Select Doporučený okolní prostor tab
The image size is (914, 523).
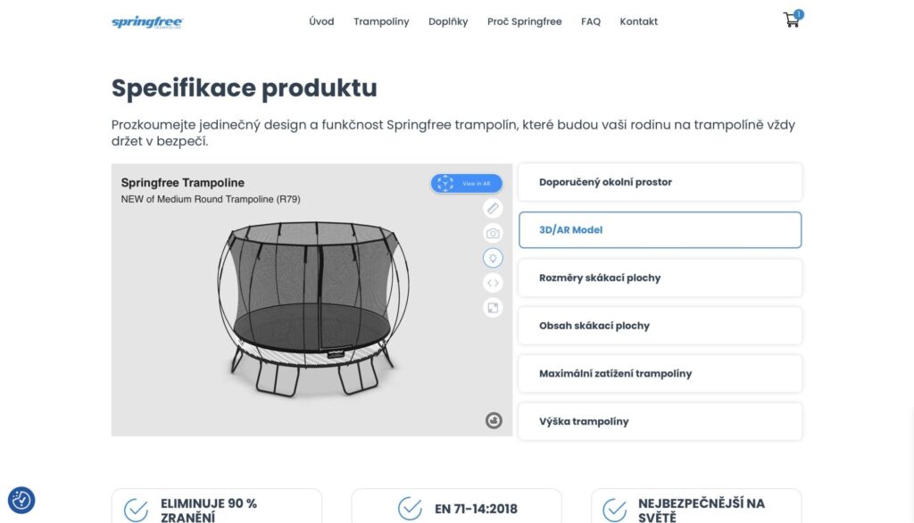point(660,182)
